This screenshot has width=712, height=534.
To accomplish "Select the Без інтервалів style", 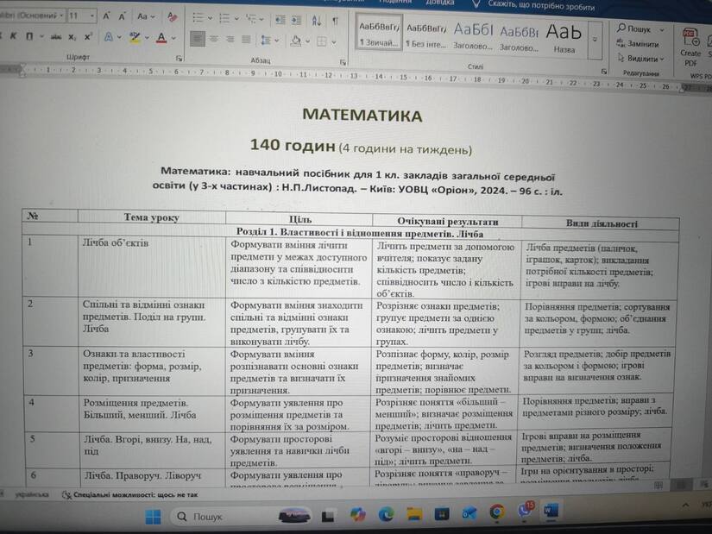I will [x=426, y=36].
